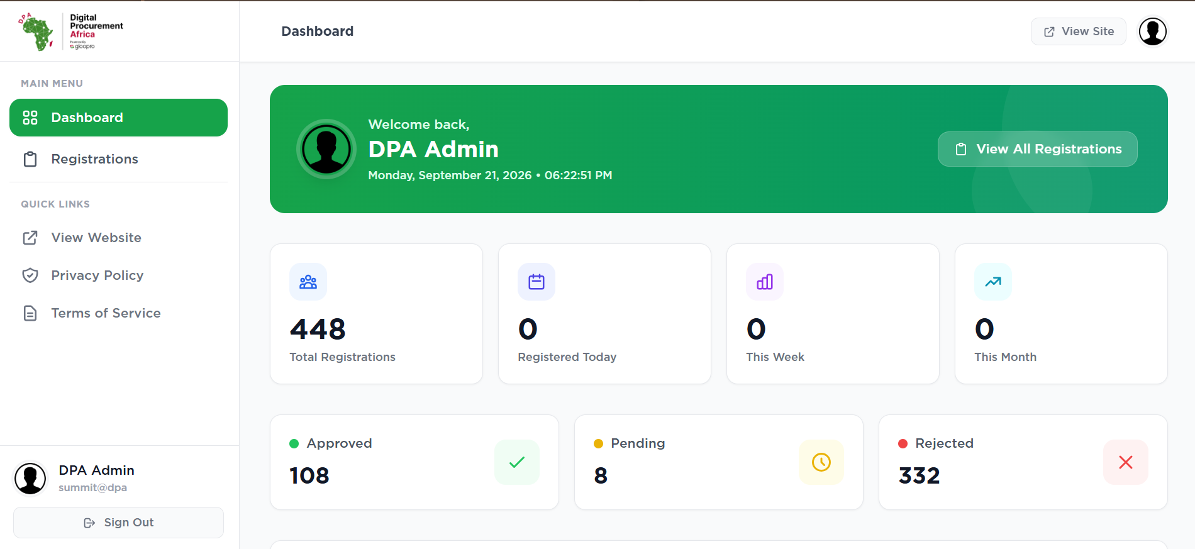Open the Privacy Policy link
1195x549 pixels.
click(118, 275)
